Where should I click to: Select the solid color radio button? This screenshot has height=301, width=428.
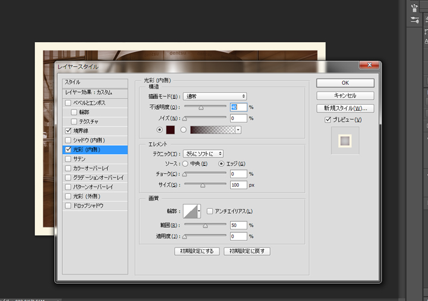click(160, 130)
